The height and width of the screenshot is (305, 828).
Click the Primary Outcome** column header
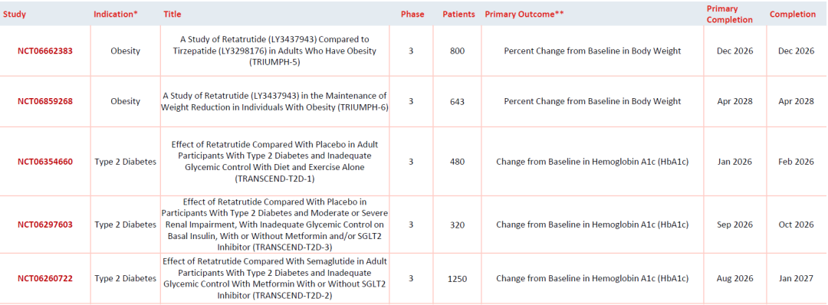(524, 15)
